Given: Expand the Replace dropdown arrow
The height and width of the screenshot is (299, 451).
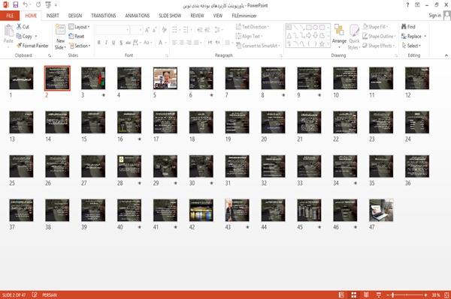Looking at the screenshot, I should pyautogui.click(x=425, y=37).
